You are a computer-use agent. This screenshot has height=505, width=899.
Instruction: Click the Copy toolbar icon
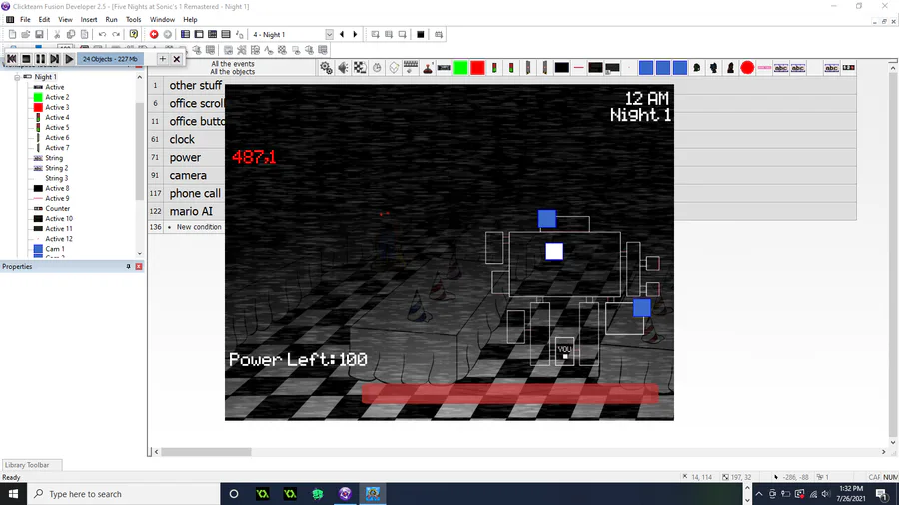click(71, 34)
